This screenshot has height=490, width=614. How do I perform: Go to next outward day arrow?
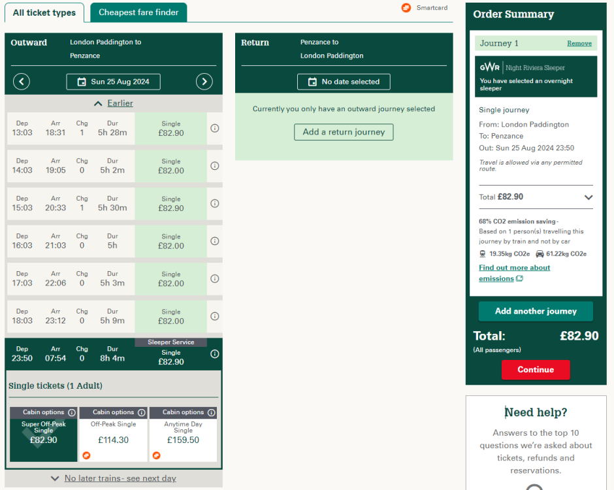[x=204, y=82]
